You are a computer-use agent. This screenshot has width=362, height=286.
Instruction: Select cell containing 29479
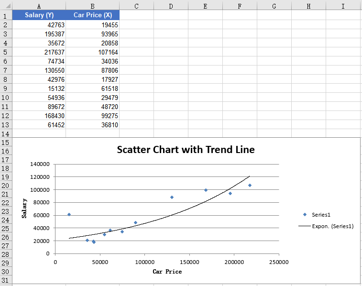click(93, 98)
